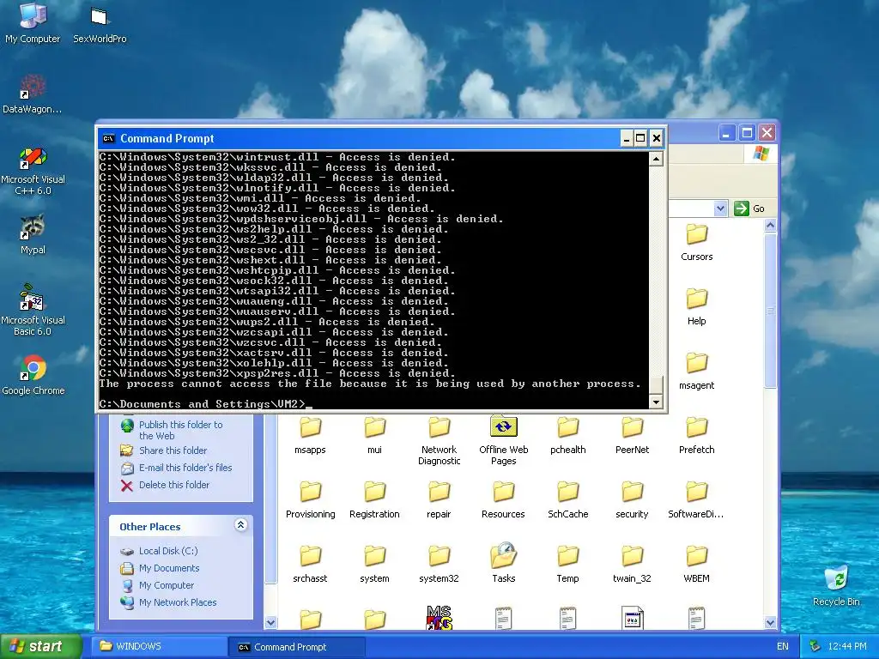Open the address bar dropdown arrow

click(720, 209)
